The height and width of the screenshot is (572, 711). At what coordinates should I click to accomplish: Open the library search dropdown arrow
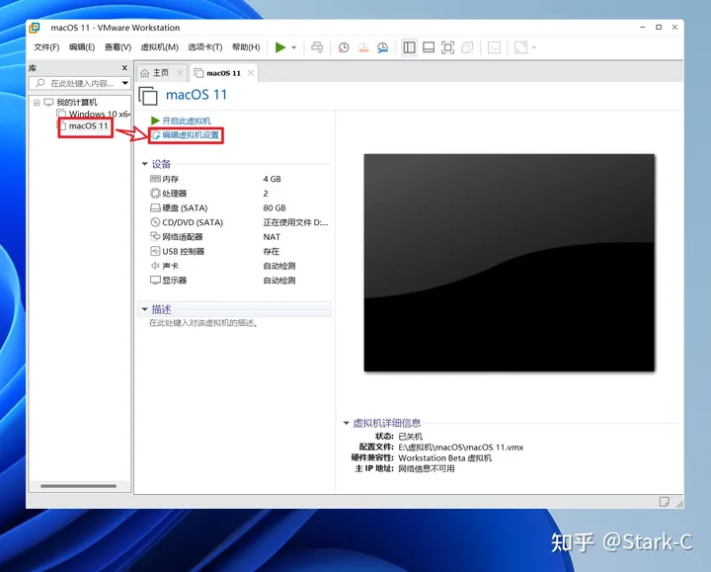(124, 83)
